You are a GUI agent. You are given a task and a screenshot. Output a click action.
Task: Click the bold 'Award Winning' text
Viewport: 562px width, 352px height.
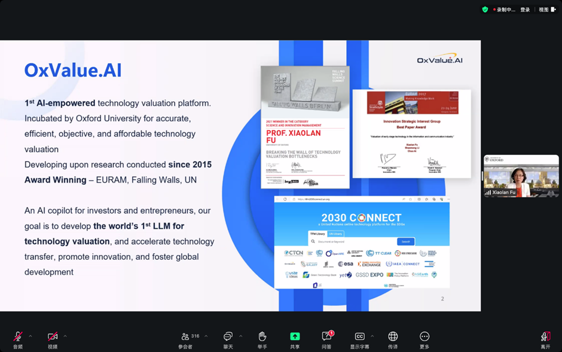pyautogui.click(x=56, y=180)
